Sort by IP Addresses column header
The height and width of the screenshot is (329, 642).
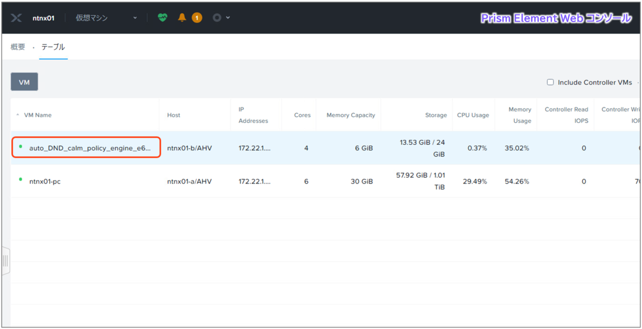click(x=253, y=115)
